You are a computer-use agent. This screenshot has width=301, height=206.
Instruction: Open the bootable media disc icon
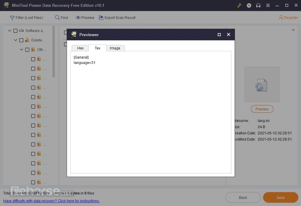click(x=249, y=5)
